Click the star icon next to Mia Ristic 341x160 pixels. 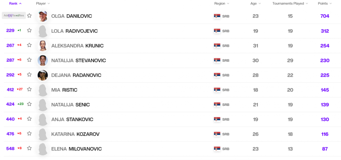coord(29,89)
